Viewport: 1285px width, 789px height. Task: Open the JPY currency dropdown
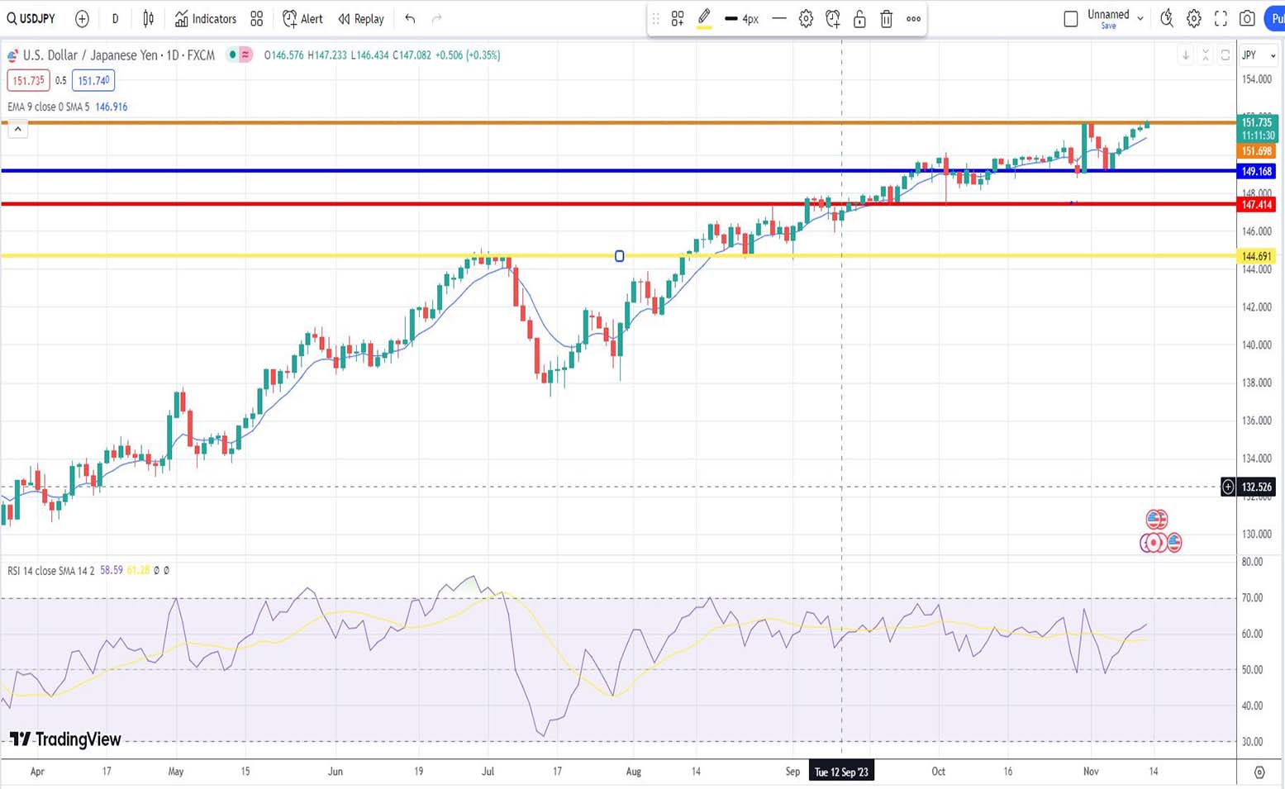pos(1259,55)
